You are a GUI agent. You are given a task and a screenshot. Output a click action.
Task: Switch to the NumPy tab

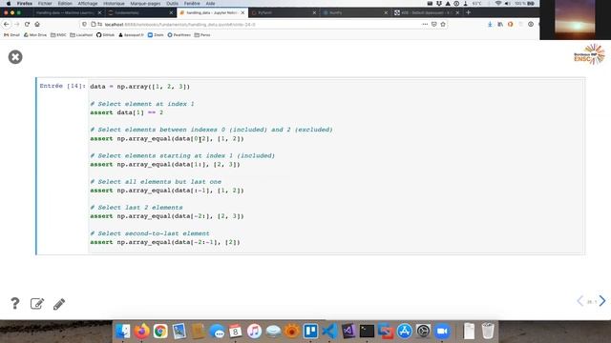tap(354, 12)
